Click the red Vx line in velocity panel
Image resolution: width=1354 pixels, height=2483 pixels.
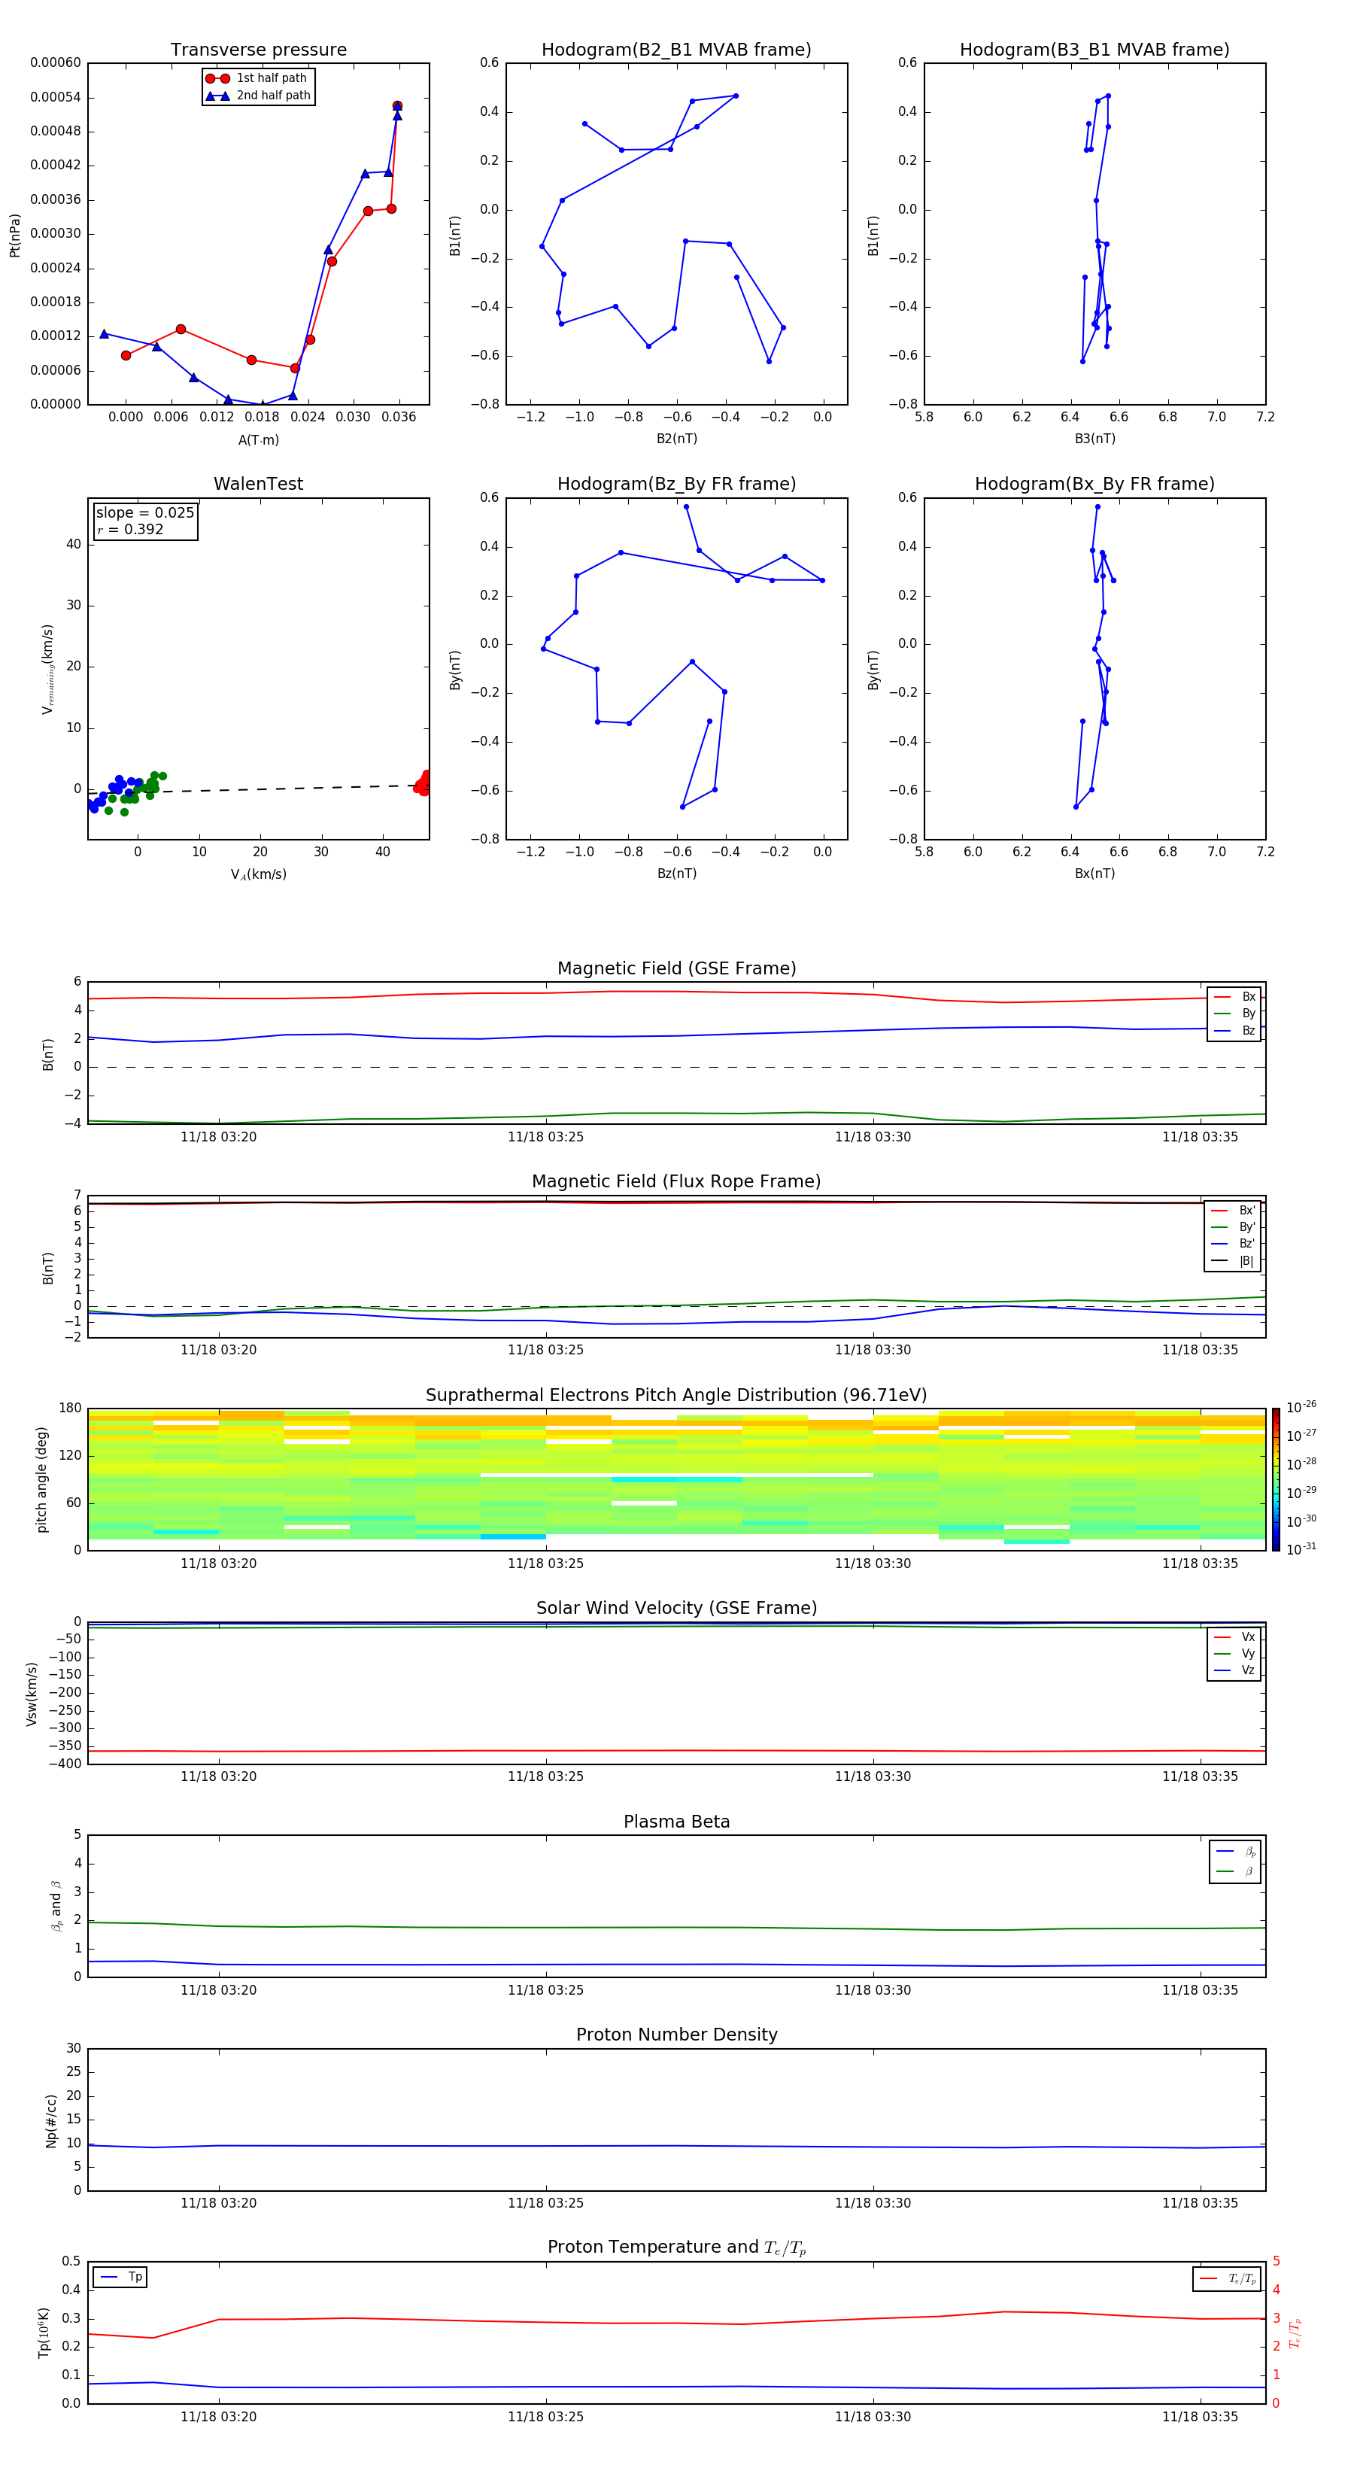(x=676, y=1750)
